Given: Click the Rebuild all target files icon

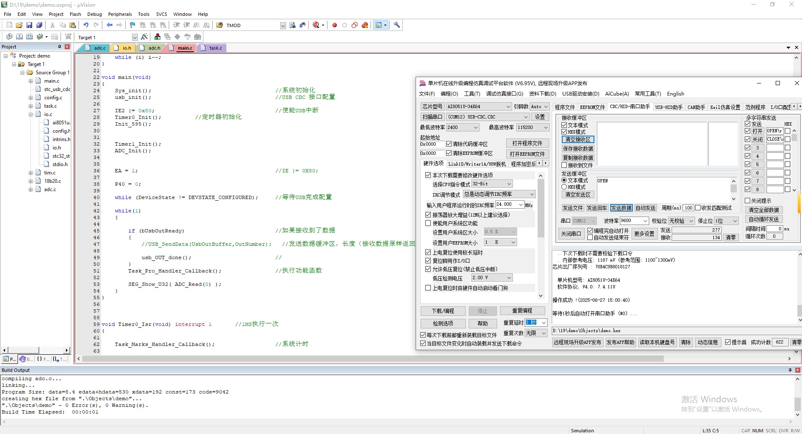Looking at the screenshot, I should point(29,37).
